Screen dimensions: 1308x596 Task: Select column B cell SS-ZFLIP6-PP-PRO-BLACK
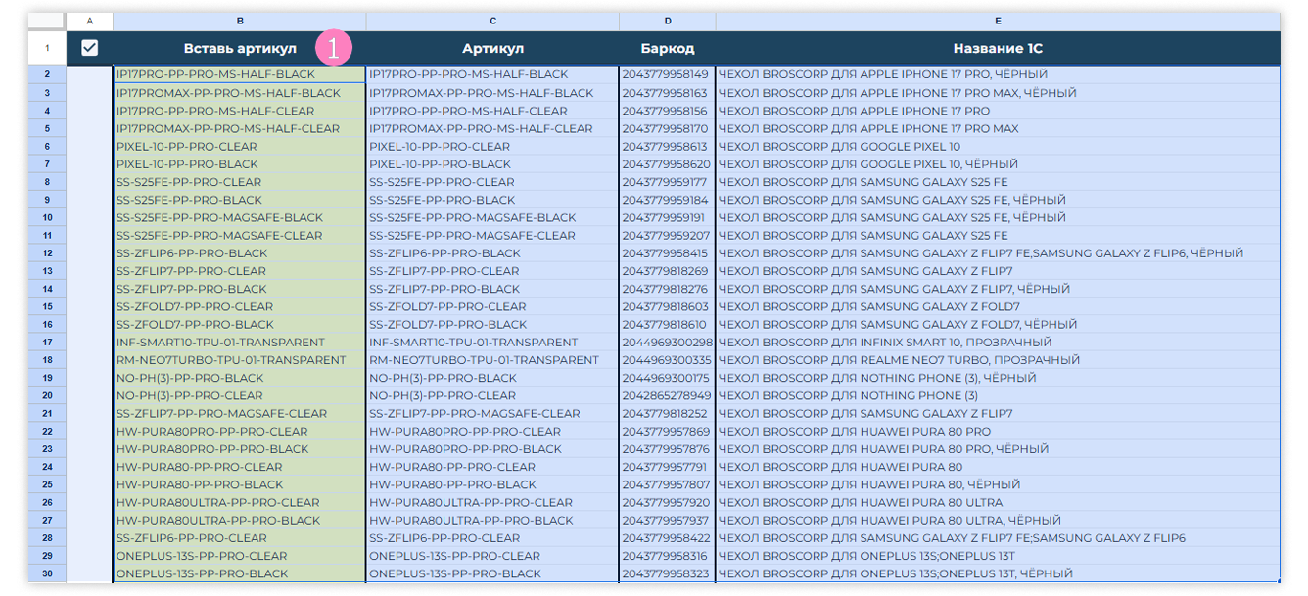point(240,252)
